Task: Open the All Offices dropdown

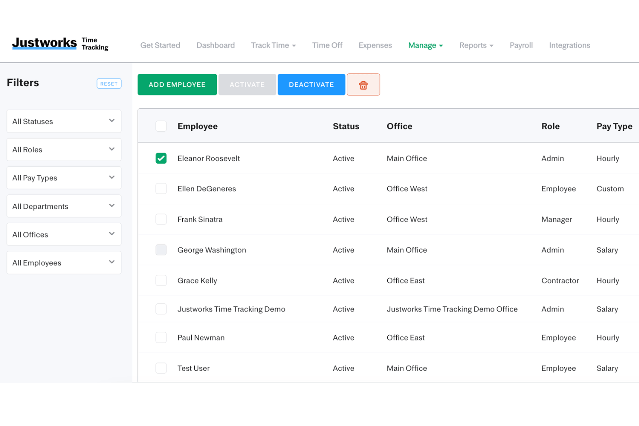Action: [x=64, y=234]
